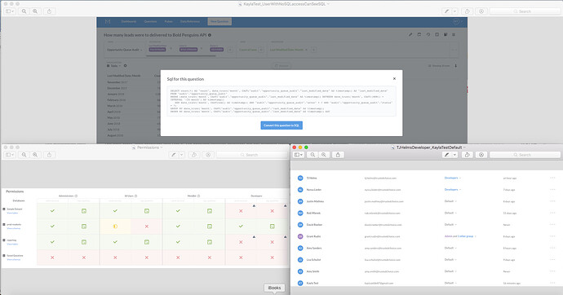Share the Permissions image

point(49,155)
